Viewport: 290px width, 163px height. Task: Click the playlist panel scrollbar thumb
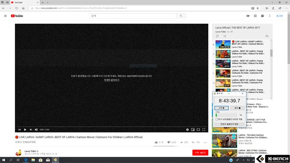[x=271, y=53]
